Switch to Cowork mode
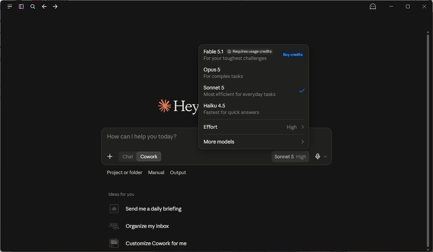Viewport: 433px width, 252px height. [x=149, y=156]
